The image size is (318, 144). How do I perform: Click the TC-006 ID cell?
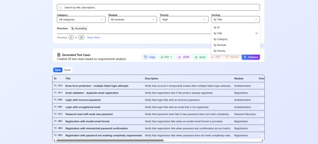coord(58,100)
